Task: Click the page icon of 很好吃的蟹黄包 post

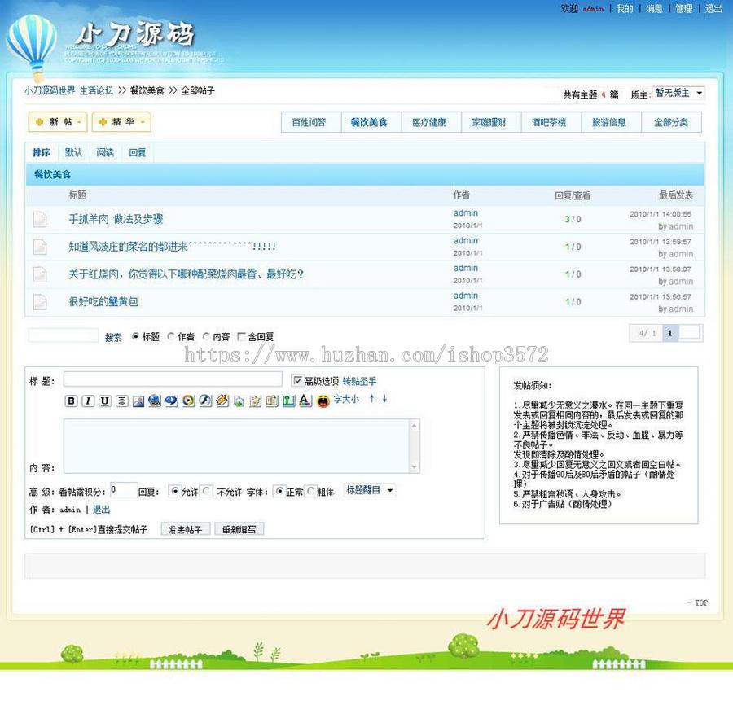Action: 40,302
